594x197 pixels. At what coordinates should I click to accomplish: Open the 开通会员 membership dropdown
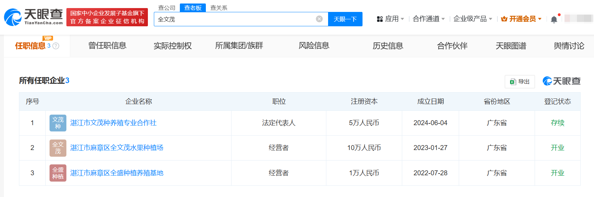pos(521,19)
